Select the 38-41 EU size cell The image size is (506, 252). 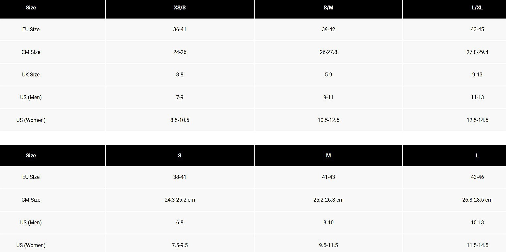point(180,177)
